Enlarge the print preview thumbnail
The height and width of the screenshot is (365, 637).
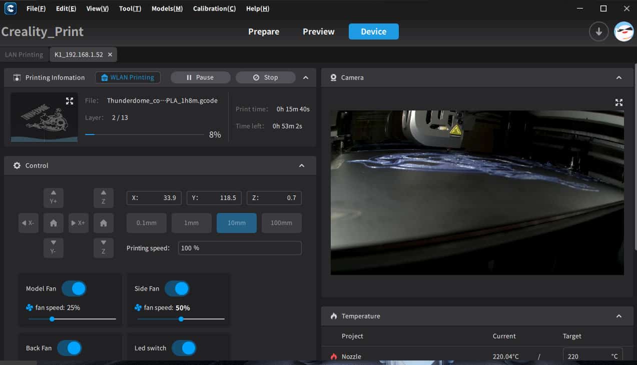(x=70, y=101)
